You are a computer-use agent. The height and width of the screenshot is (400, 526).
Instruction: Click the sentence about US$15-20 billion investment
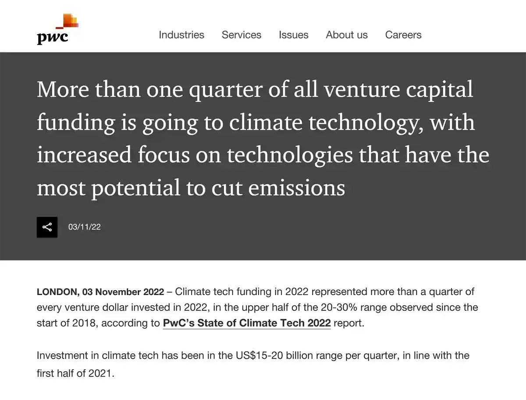pyautogui.click(x=253, y=355)
